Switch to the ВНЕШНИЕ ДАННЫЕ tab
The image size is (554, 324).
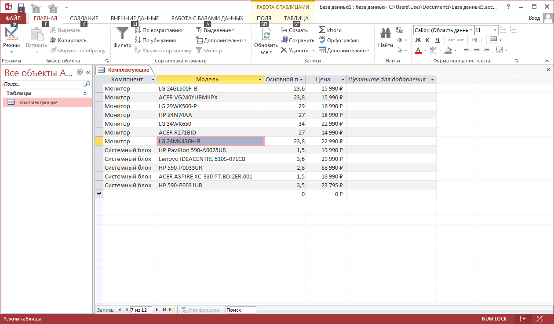(x=135, y=18)
